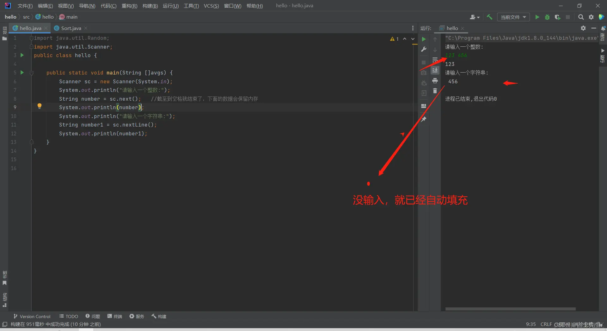This screenshot has width=607, height=331.
Task: Open the 问题 problems tool window
Action: tap(93, 316)
